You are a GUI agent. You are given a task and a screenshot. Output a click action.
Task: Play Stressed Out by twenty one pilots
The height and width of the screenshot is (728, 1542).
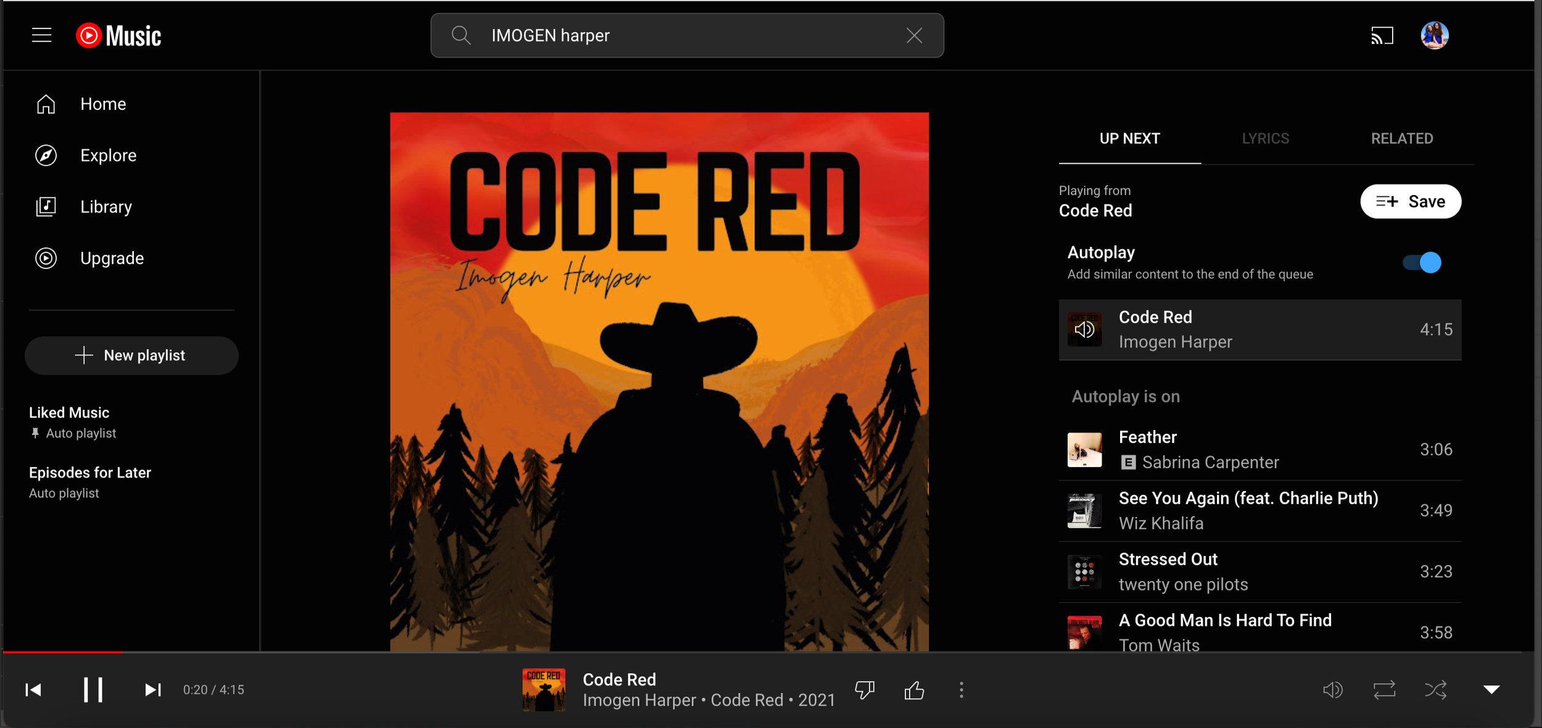point(1260,572)
